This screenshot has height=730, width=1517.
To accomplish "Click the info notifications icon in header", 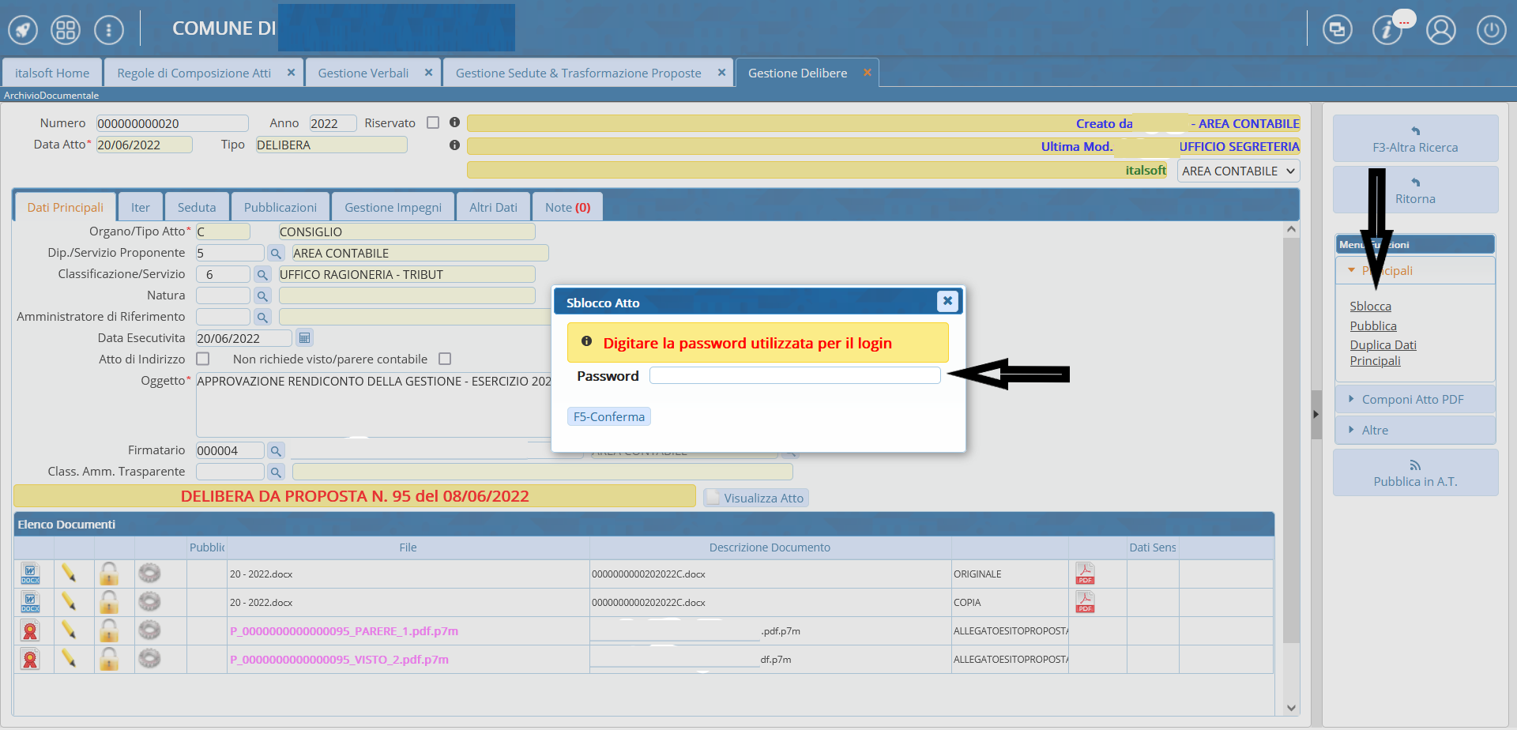I will pos(1387,30).
